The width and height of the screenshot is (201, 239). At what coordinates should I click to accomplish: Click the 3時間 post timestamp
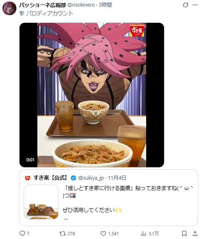(x=105, y=5)
